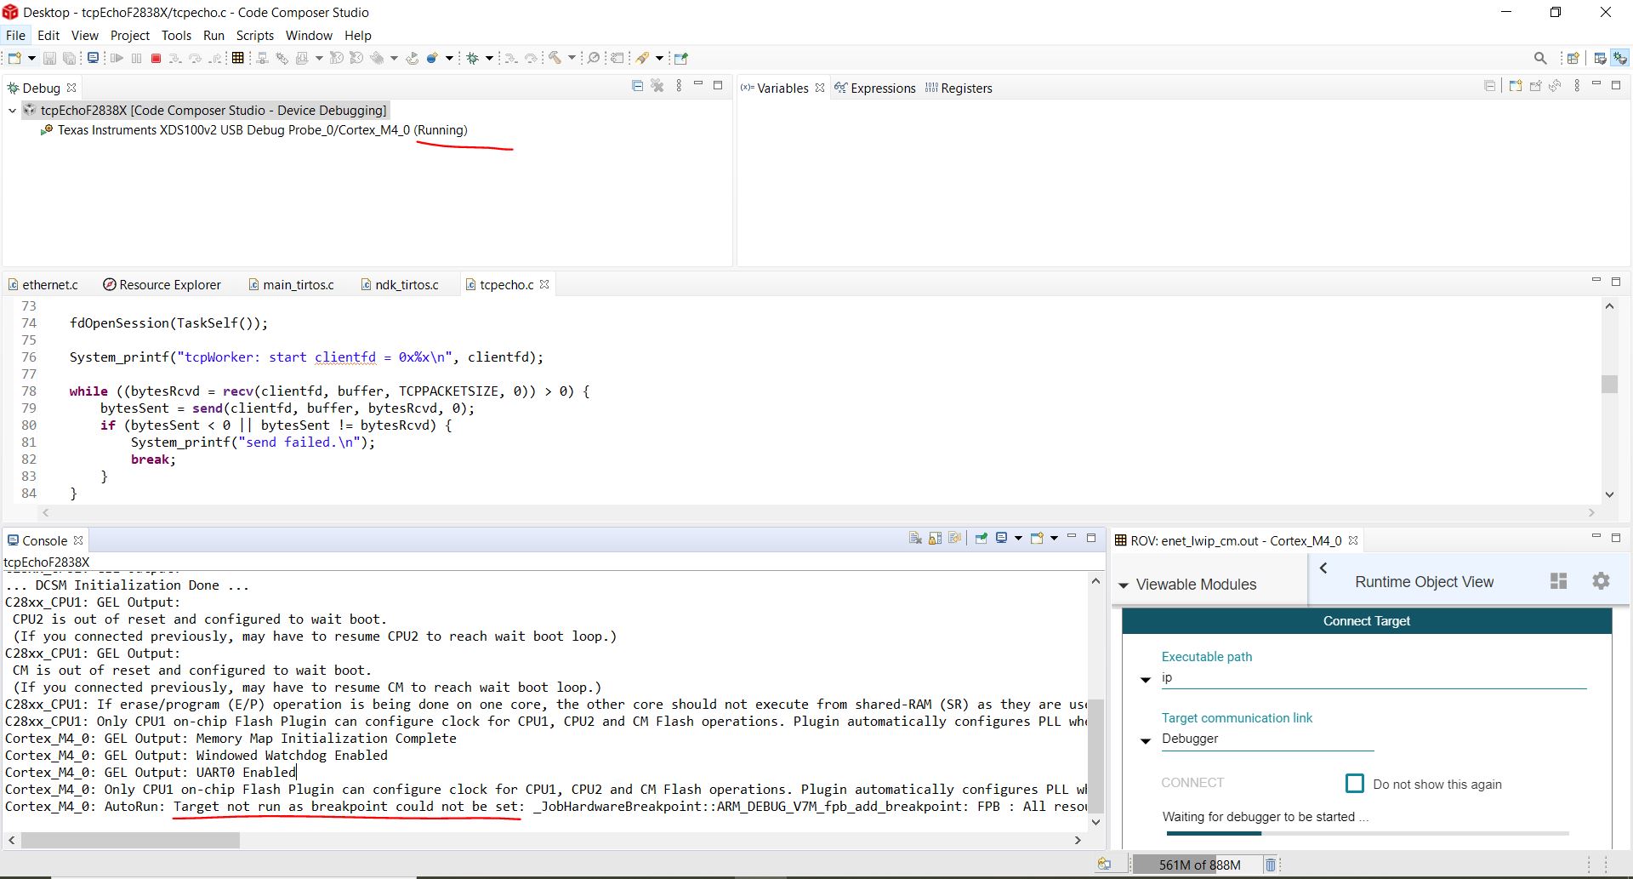Open the File menu
Image resolution: width=1633 pixels, height=879 pixels.
[x=15, y=35]
